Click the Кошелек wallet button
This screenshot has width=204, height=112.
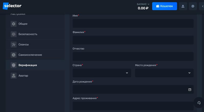click(x=164, y=6)
